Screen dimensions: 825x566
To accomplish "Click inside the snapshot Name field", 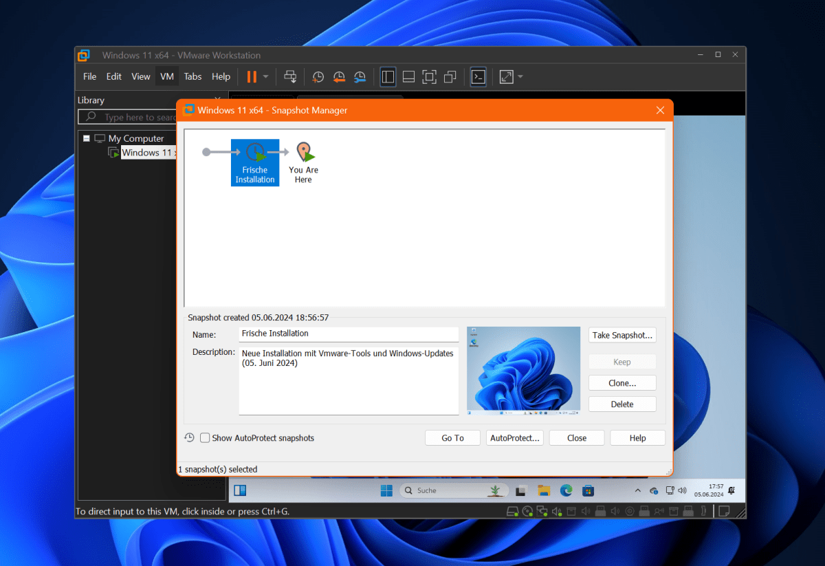I will click(x=348, y=334).
